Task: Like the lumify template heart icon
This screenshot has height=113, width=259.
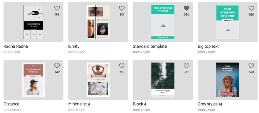Action: 122,8
